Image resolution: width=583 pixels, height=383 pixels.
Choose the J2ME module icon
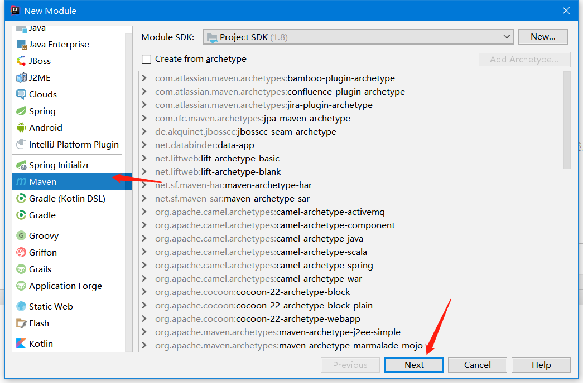pyautogui.click(x=22, y=77)
